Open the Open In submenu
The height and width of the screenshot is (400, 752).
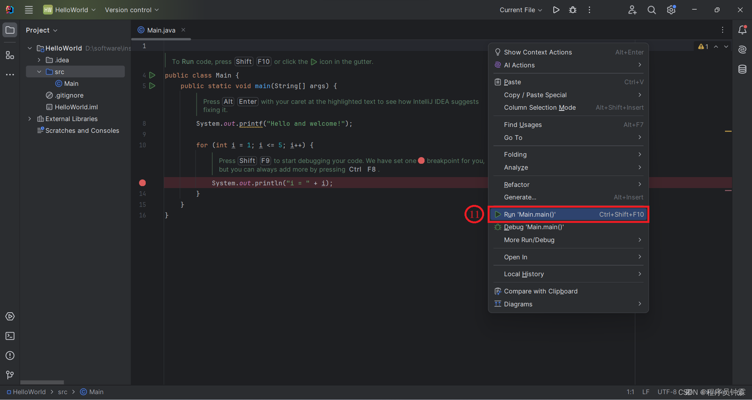(x=568, y=257)
